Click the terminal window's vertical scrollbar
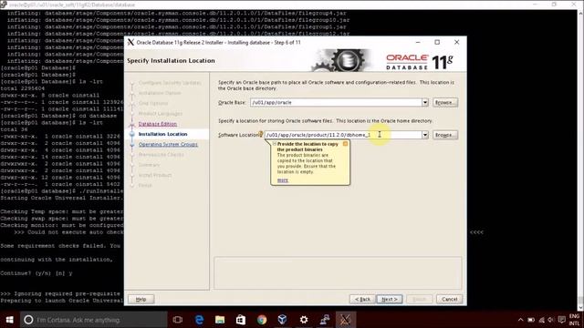This screenshot has width=584, height=328. coord(580,160)
